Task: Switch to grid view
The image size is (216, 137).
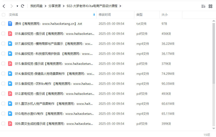Action: coord(210,6)
